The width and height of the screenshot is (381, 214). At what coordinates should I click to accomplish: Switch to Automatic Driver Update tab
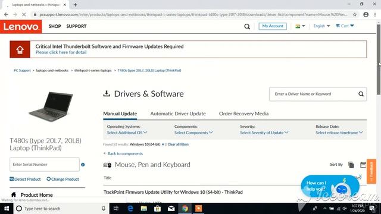[178, 114]
